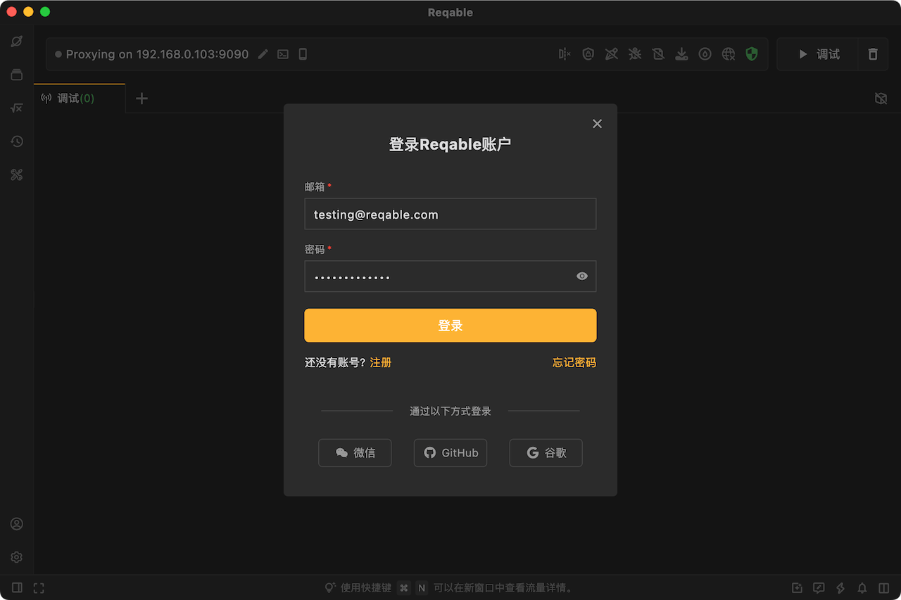
Task: Click the crossed-out bug icon
Action: [635, 54]
